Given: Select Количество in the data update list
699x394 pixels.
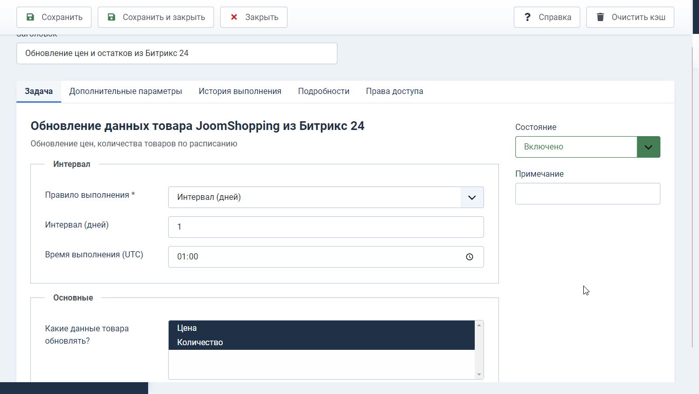Looking at the screenshot, I should pos(257,342).
